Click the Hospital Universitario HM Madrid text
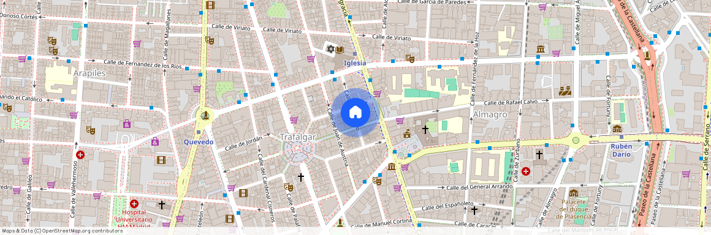711x235 pixels. (x=134, y=220)
